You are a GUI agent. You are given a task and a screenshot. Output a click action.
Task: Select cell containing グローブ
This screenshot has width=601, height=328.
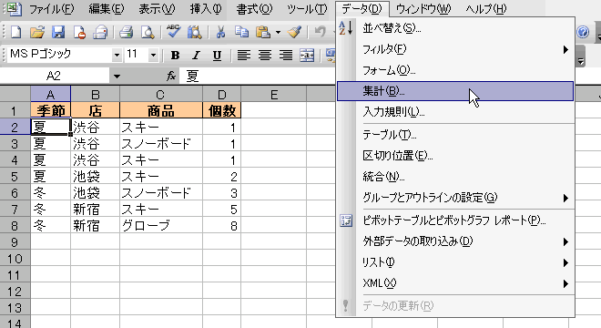pos(161,226)
